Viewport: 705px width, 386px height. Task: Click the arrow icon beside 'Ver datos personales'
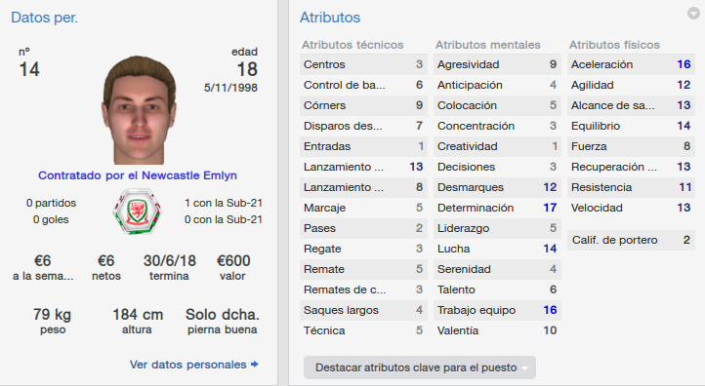pyautogui.click(x=255, y=364)
